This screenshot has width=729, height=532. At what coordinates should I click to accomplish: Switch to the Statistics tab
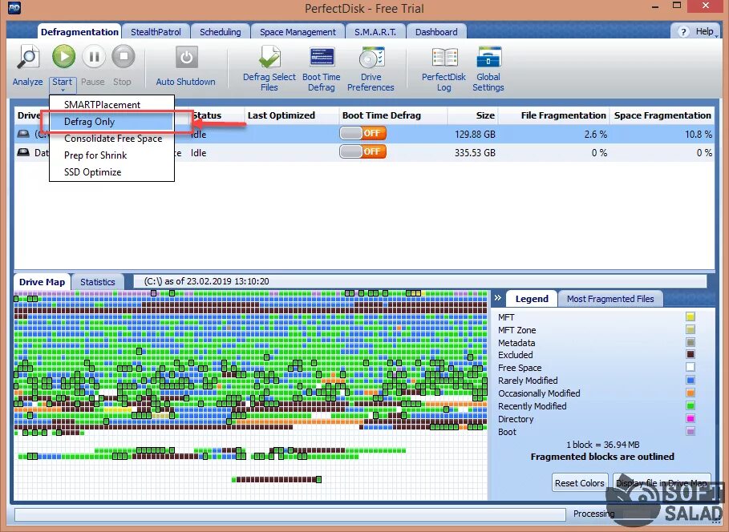[x=98, y=282]
